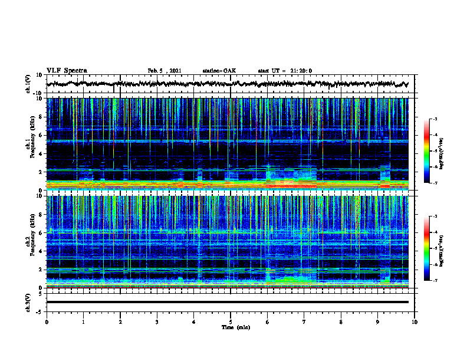Click the "VLF Spectra" plot title
Viewport: 467px width, 361px height.
pyautogui.click(x=67, y=71)
